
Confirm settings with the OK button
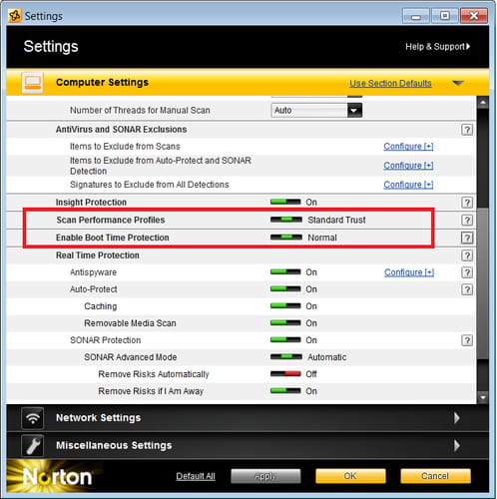click(x=350, y=476)
